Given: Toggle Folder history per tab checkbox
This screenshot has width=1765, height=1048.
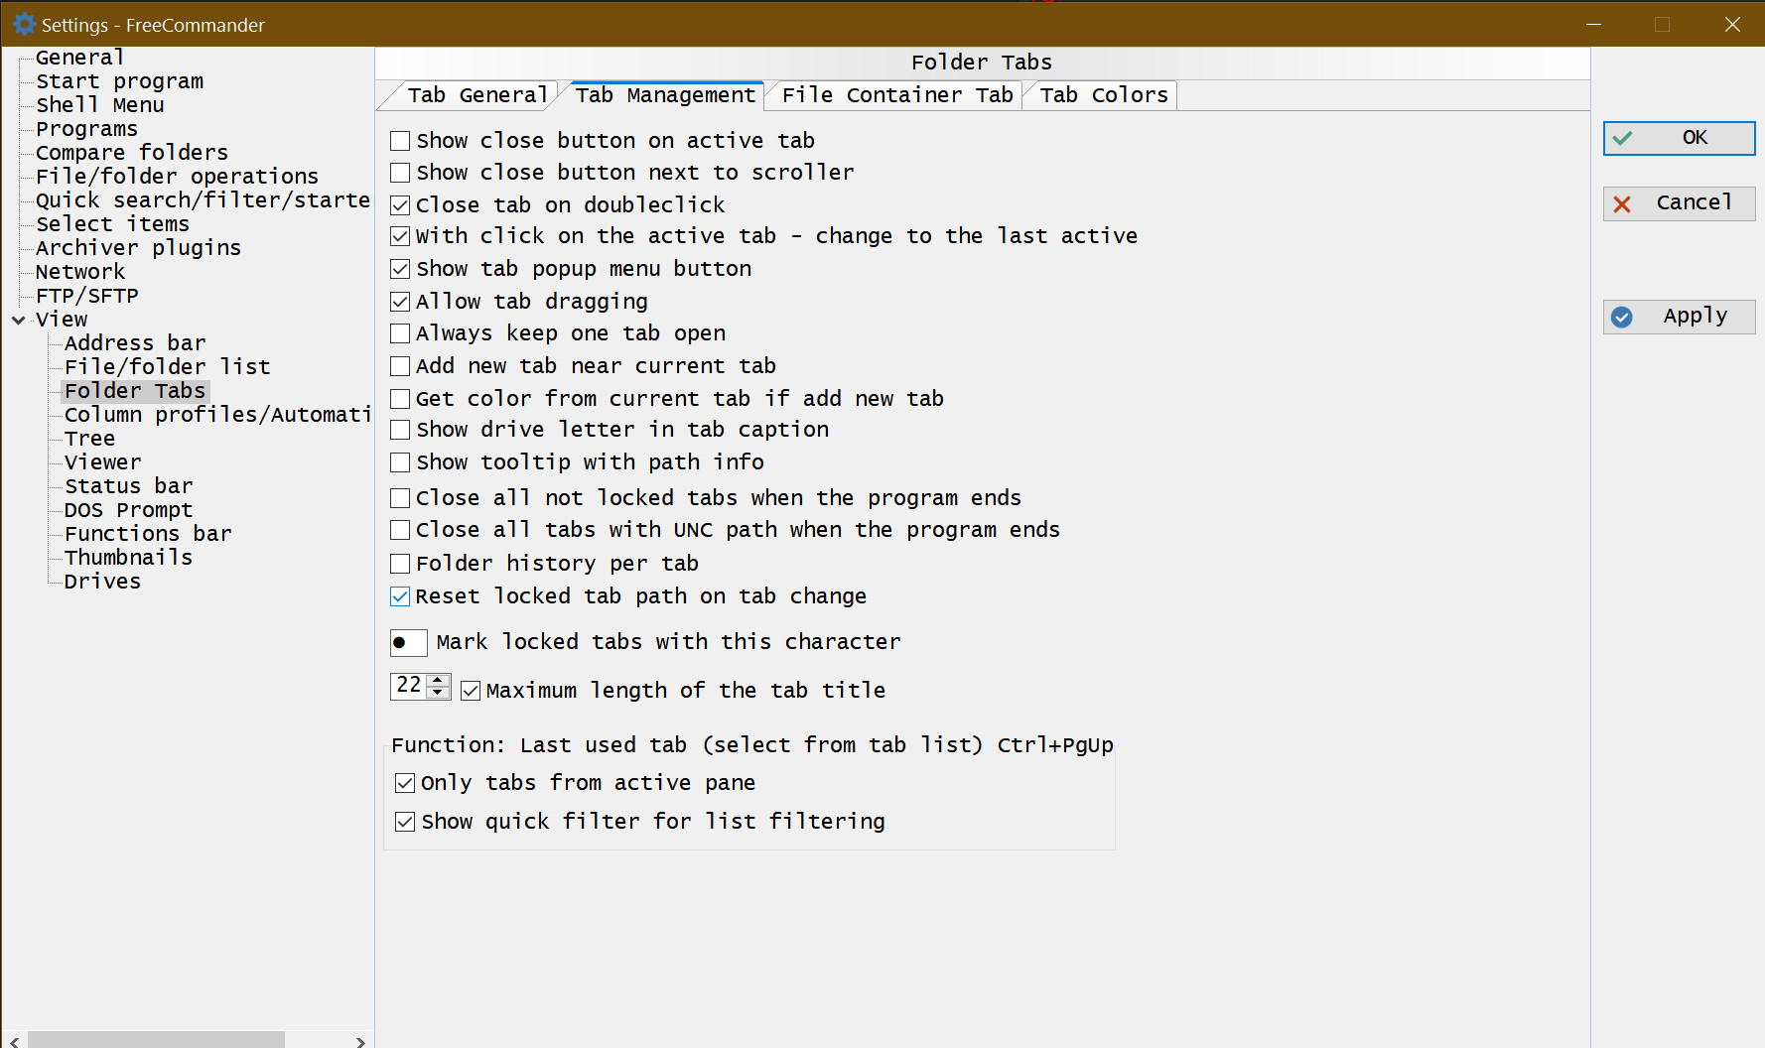Looking at the screenshot, I should pos(400,564).
